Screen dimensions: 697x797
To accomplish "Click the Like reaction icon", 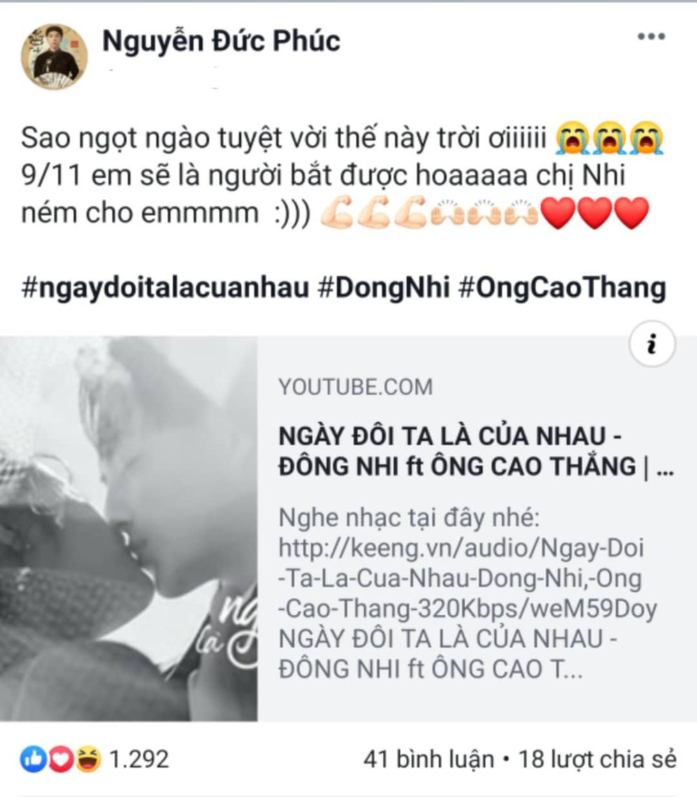I will tap(33, 759).
